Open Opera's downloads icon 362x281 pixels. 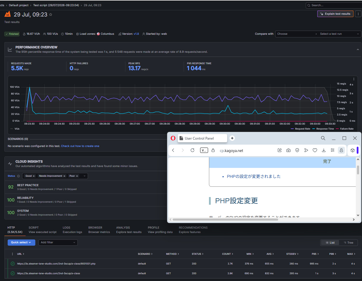(324, 150)
